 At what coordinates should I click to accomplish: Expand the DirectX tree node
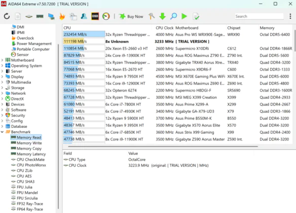[2, 99]
